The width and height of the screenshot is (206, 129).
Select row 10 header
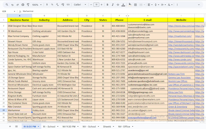pos(4,59)
